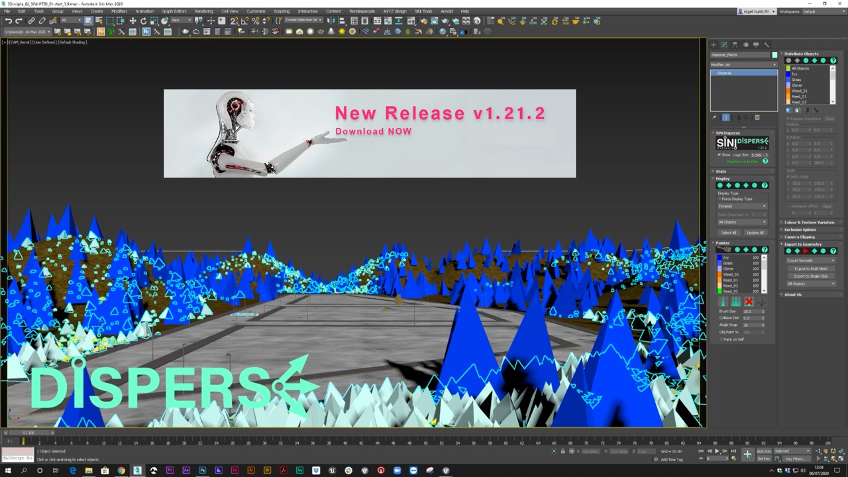Open the All Objects dropdown in Display rollout
Image resolution: width=848 pixels, height=477 pixels.
(742, 222)
